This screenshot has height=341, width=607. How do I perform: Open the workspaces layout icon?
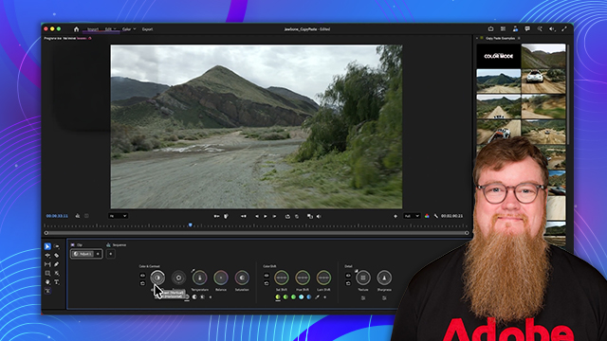(x=503, y=29)
